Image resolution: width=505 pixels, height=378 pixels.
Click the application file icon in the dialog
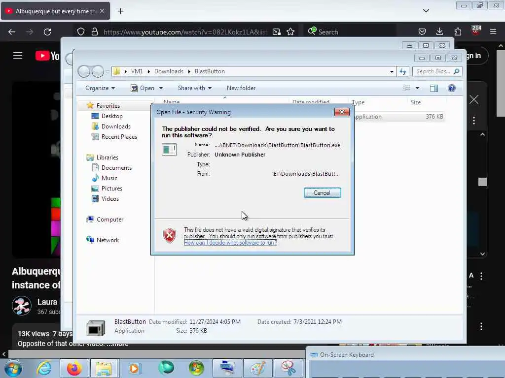pos(169,150)
